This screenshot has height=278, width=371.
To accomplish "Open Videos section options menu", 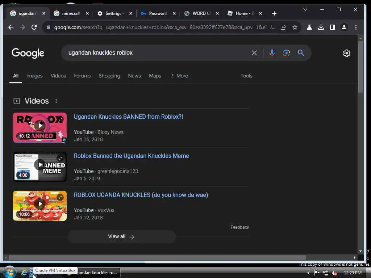I will pyautogui.click(x=56, y=101).
